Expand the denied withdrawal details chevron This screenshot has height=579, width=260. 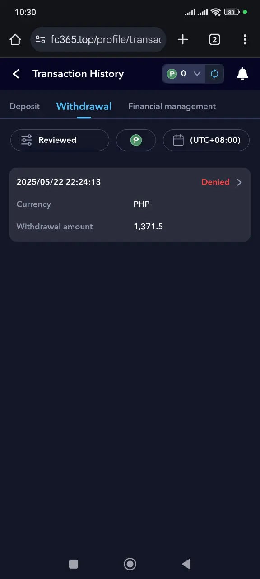pos(239,182)
